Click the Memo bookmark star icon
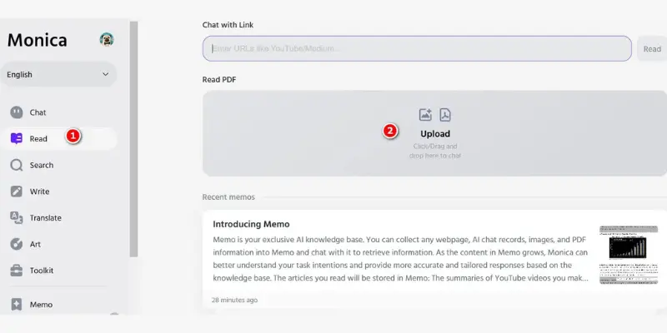Screen dimensions: 667x333 (16, 305)
